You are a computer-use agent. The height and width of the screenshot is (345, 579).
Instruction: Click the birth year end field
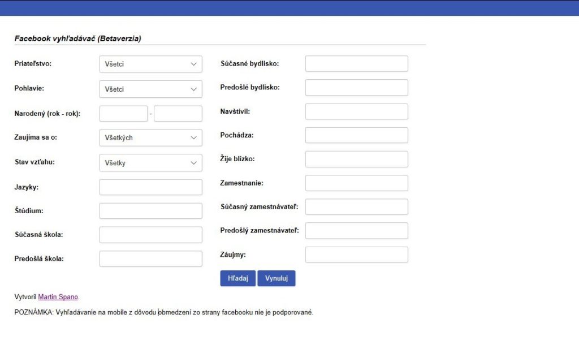coord(178,114)
